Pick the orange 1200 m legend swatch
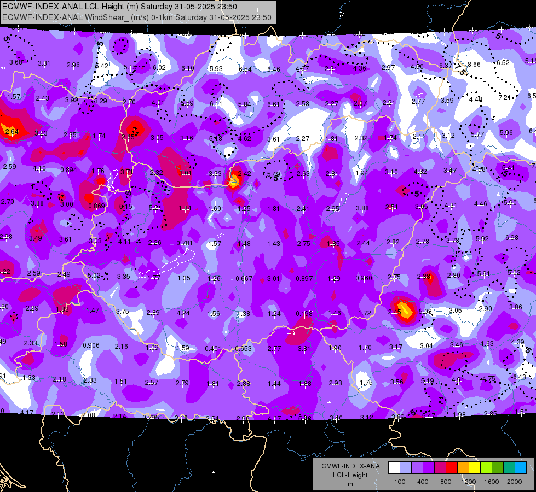Image resolution: width=536 pixels, height=492 pixels. [x=463, y=468]
